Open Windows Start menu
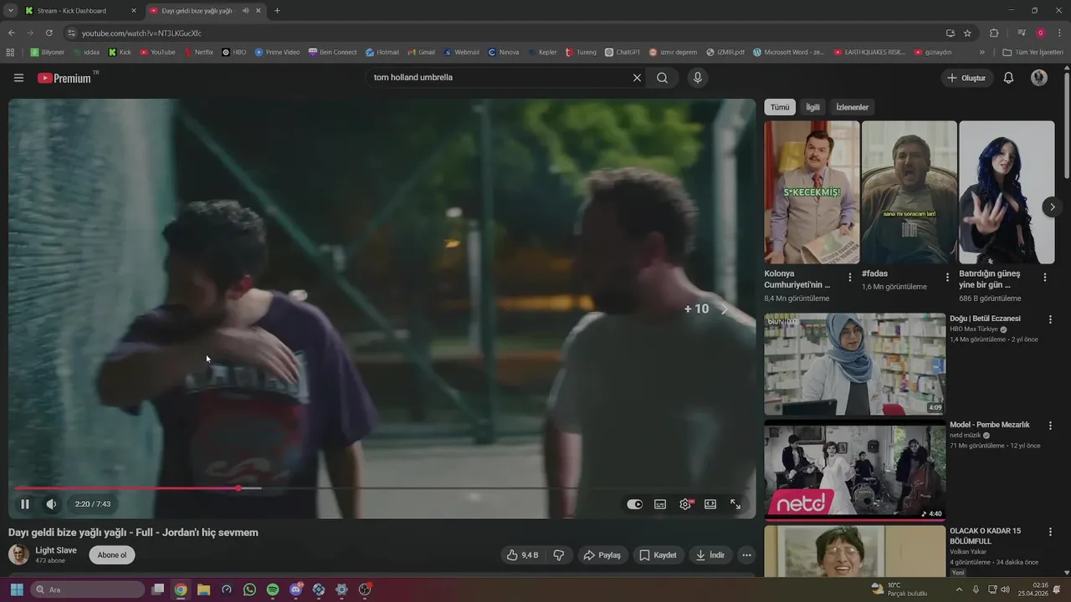1071x602 pixels. tap(17, 589)
